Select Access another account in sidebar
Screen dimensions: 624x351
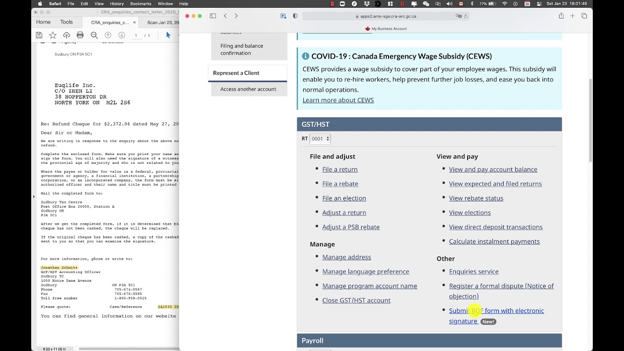click(248, 89)
